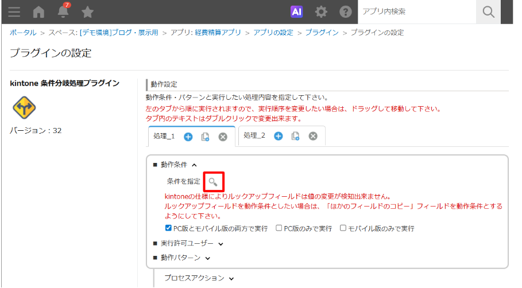Viewport: 522px width, 288px height.
Task: Click the search magnifier button
Action: [x=488, y=12]
